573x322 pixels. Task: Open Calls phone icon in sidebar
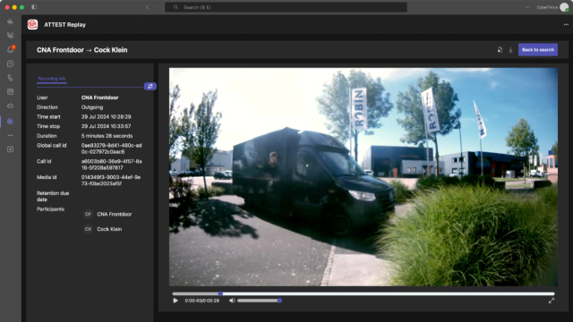(10, 78)
